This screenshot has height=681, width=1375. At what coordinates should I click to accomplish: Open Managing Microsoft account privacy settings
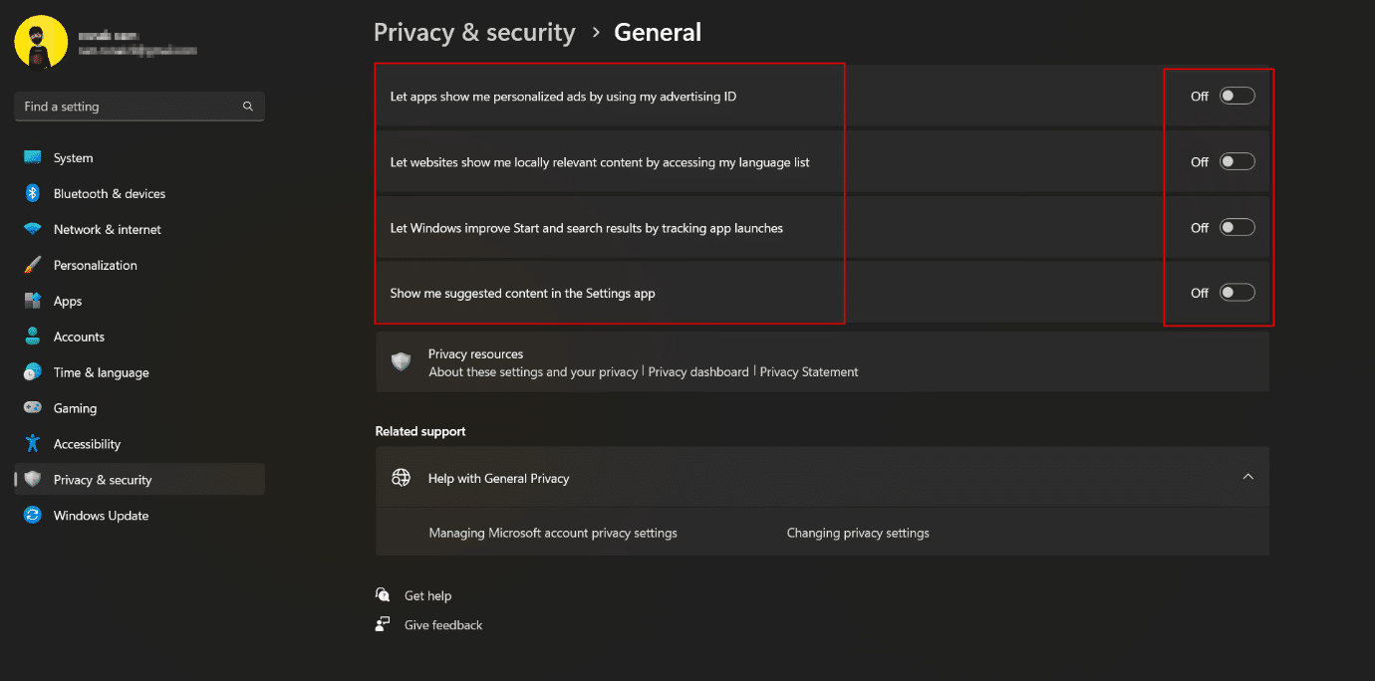tap(553, 534)
